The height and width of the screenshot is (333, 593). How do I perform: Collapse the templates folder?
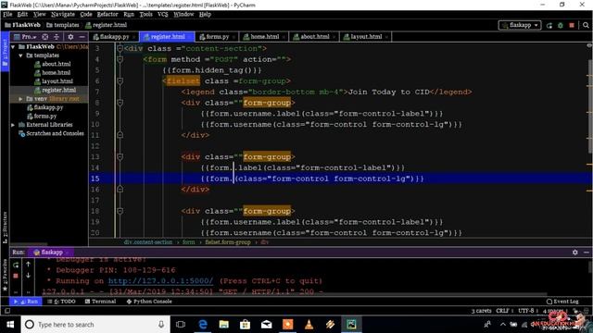pyautogui.click(x=20, y=55)
